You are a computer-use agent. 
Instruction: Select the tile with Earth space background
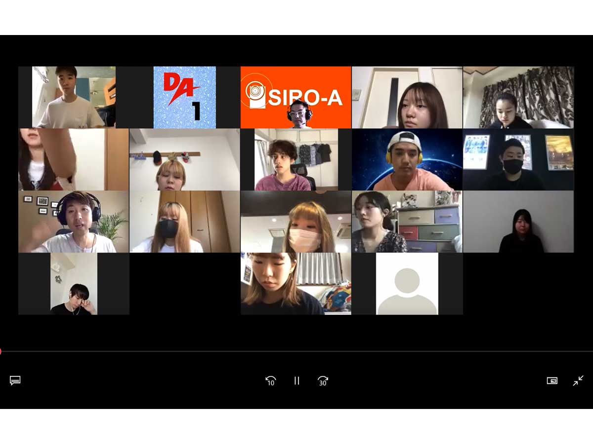point(407,159)
